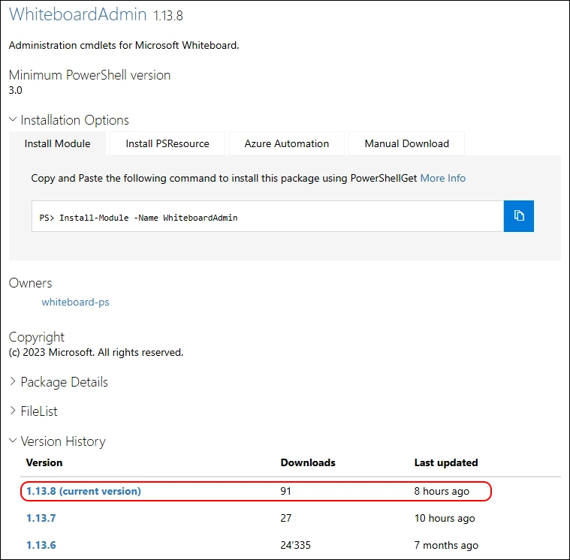Open version 1.13.7 in history
The image size is (570, 560).
click(x=41, y=518)
